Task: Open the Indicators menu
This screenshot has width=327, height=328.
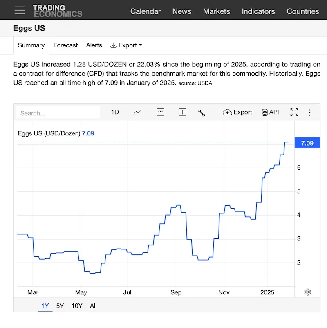Action: click(258, 11)
